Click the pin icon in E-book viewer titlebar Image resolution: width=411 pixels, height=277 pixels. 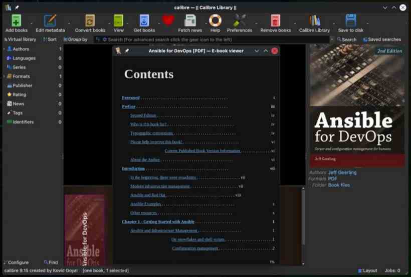coord(127,50)
